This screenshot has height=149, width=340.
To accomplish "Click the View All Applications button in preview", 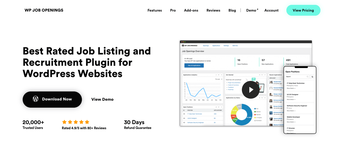I will tap(194, 66).
